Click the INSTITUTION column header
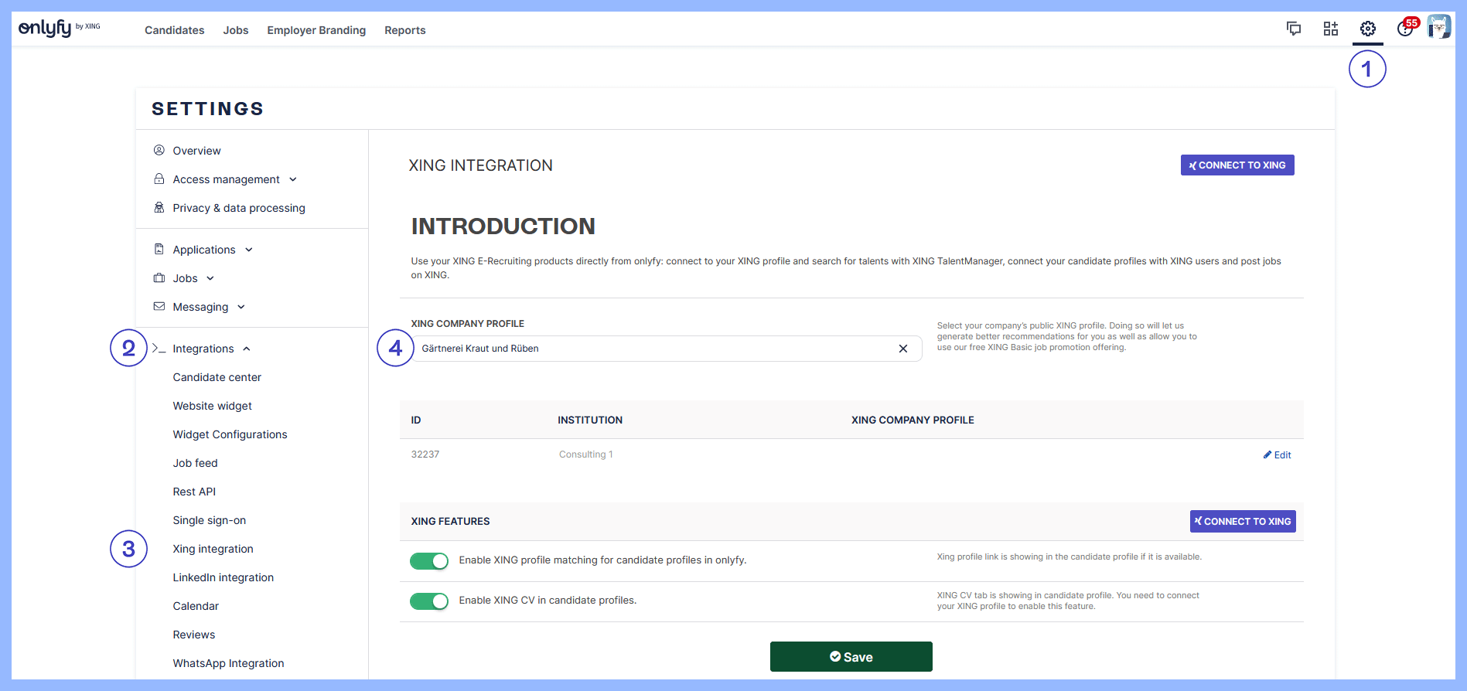 (590, 420)
